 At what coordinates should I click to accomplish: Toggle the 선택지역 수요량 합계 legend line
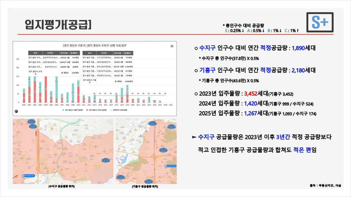click(118, 110)
